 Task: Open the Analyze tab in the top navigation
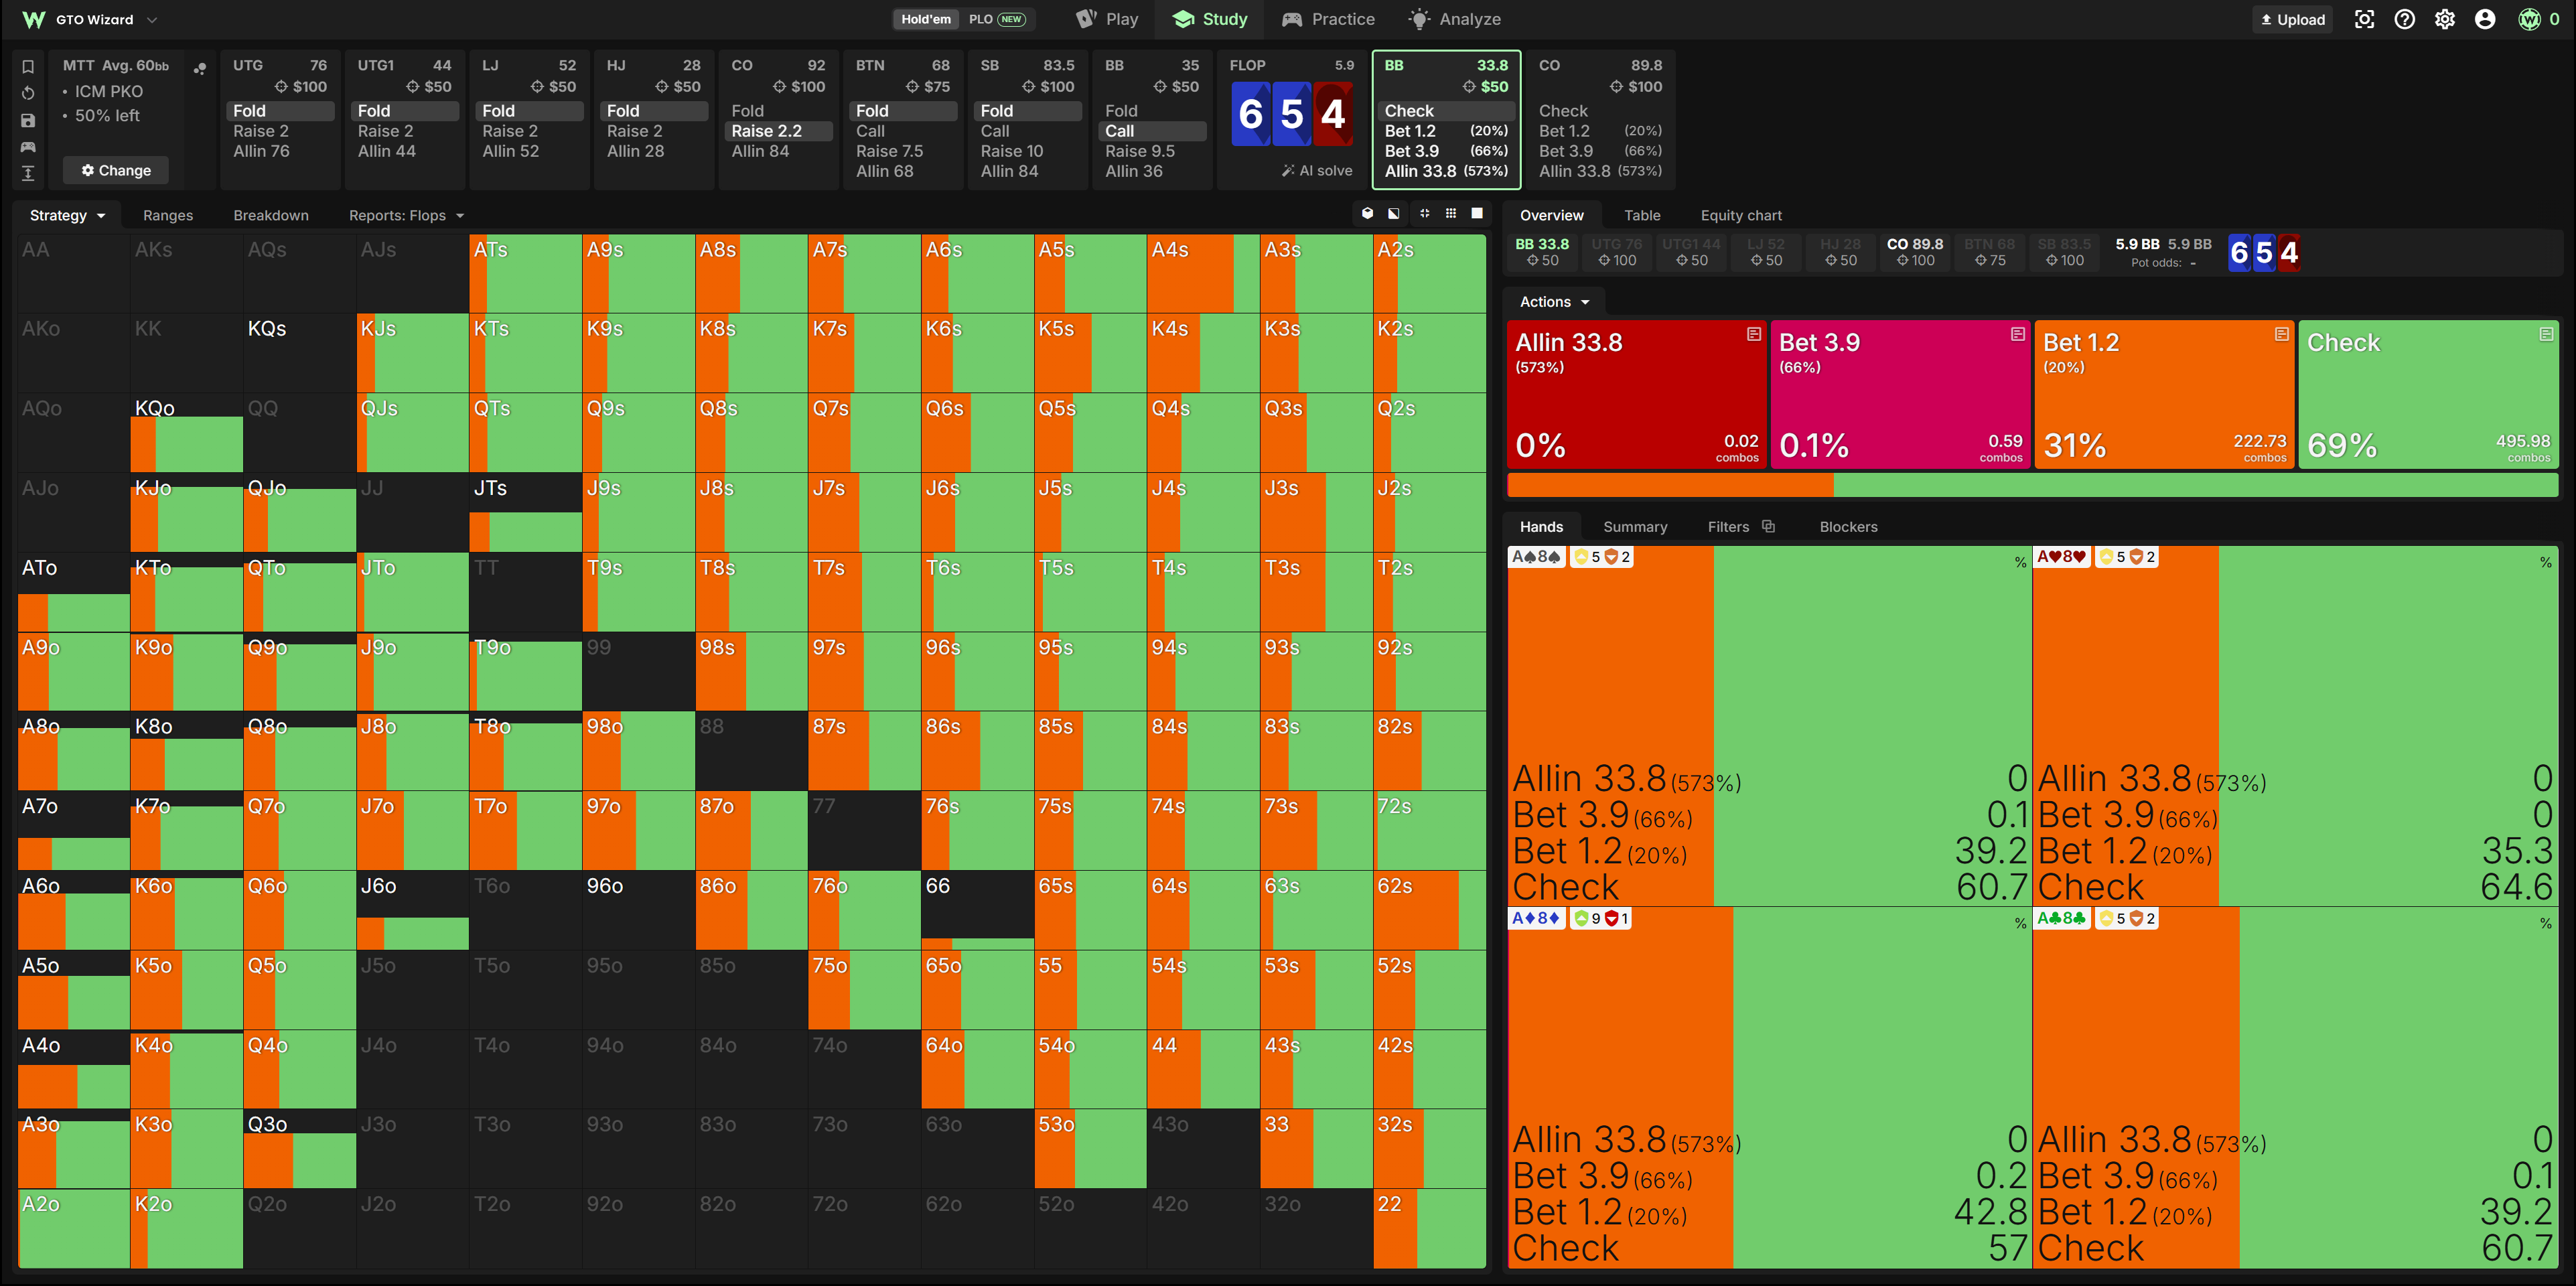[1454, 19]
